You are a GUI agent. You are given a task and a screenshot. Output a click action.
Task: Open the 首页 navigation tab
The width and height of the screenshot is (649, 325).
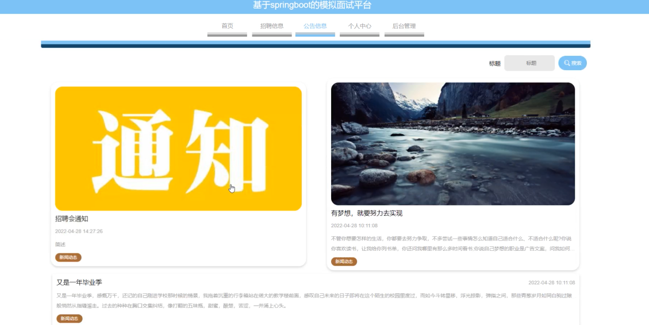pos(227,26)
